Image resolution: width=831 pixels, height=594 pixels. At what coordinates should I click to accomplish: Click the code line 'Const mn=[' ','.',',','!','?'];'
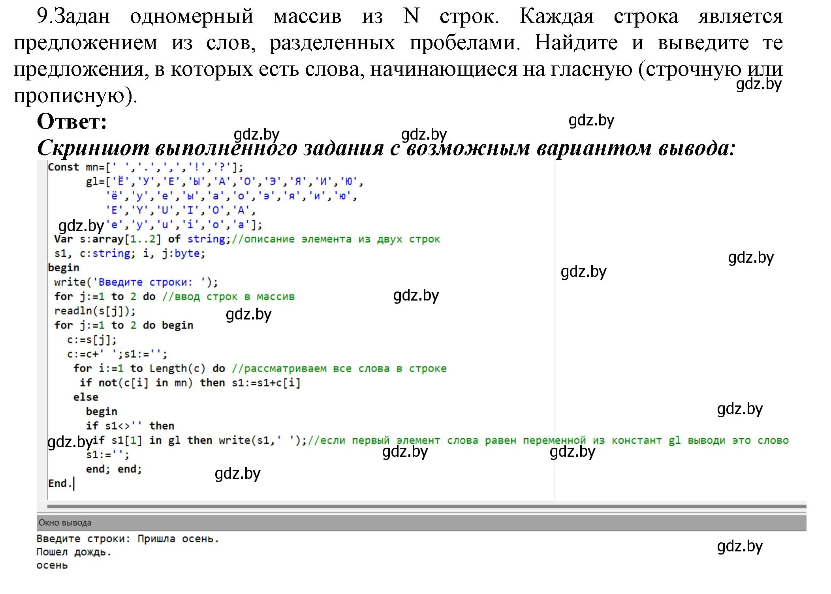click(145, 167)
